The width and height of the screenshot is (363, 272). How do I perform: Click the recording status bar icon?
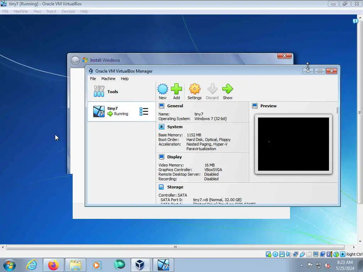coord(322,254)
